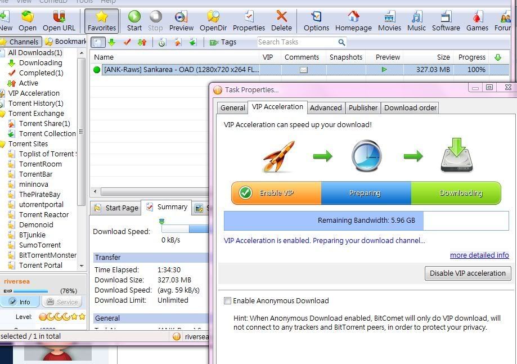
Task: Click the Search Tasks input field
Action: 296,42
